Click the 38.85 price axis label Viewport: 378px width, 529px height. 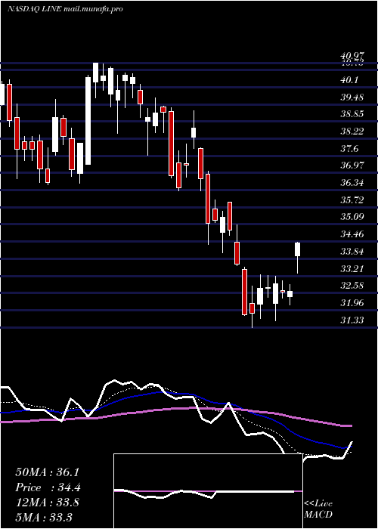[352, 113]
